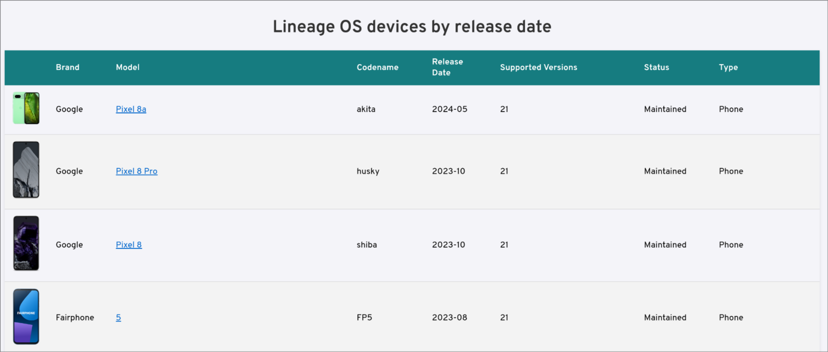
Task: Click the Codename column header
Action: (378, 68)
